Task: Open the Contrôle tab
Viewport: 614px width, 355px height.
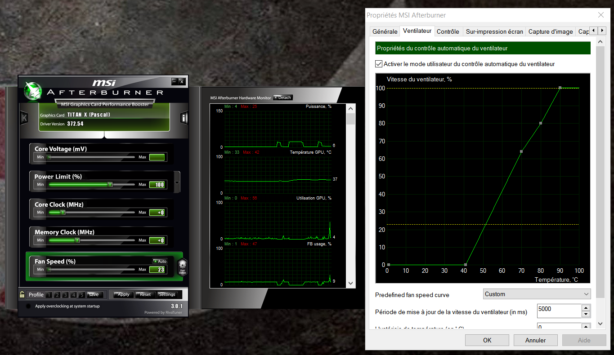Action: click(448, 31)
